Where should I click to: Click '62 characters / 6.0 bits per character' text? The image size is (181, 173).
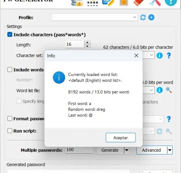click(x=138, y=47)
